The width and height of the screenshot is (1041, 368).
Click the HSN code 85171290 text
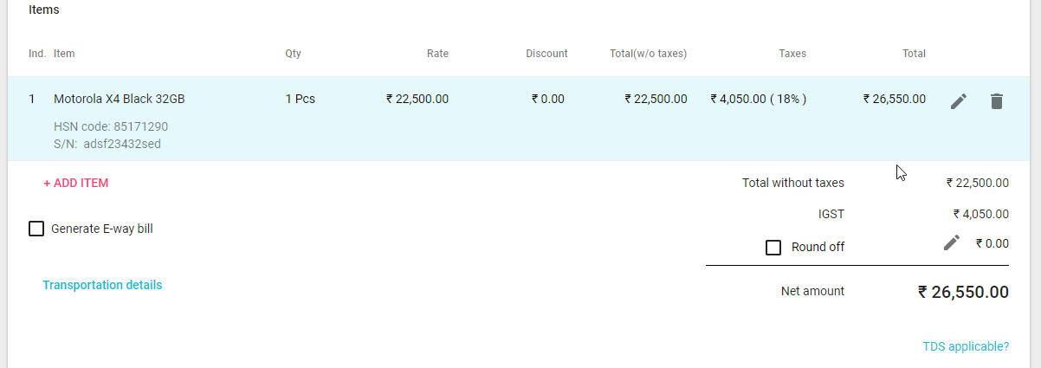[111, 126]
